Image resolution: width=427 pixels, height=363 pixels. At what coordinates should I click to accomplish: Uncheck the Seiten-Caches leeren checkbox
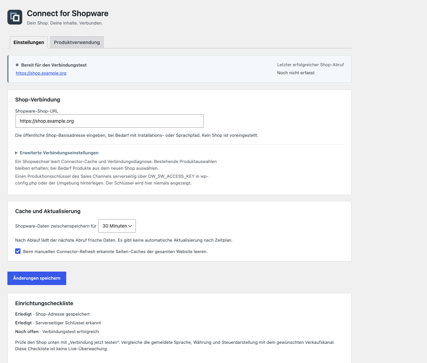[x=18, y=251]
